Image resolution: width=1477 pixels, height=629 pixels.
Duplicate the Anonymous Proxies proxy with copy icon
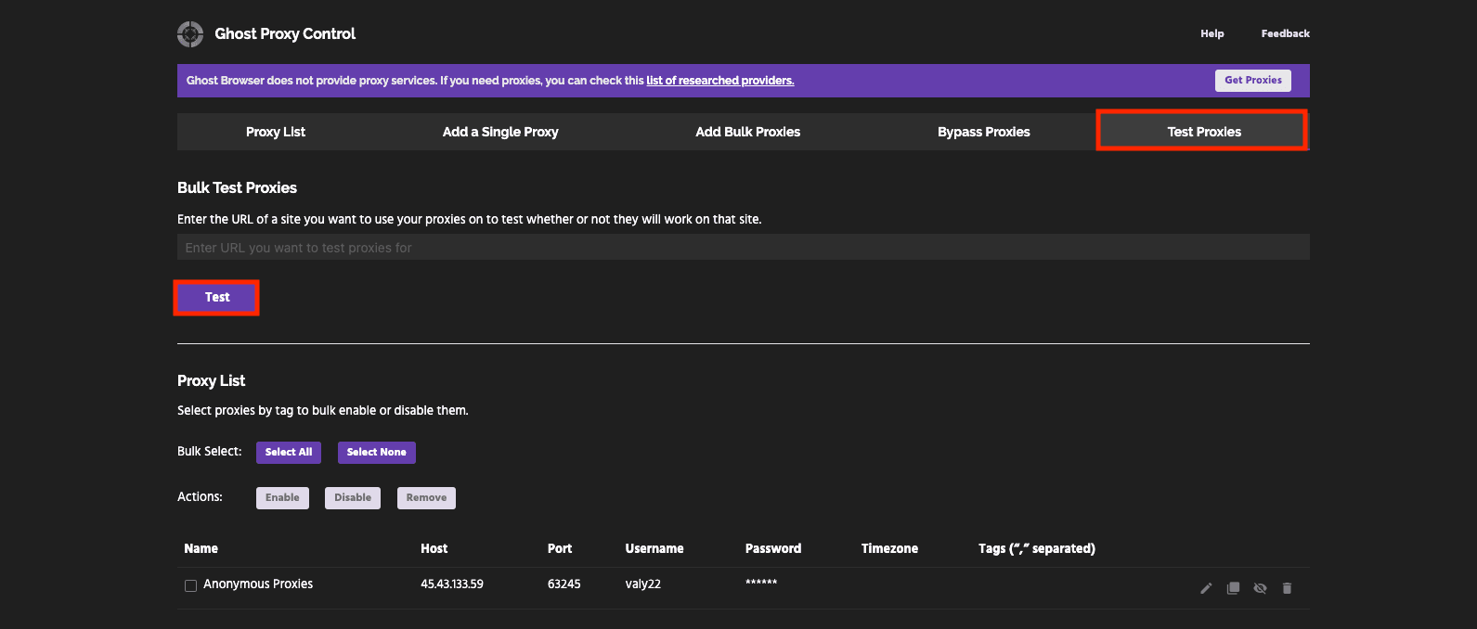click(1233, 588)
